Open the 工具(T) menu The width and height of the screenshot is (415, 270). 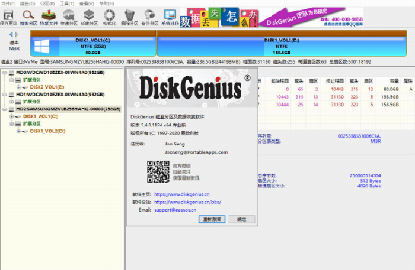[x=67, y=4]
